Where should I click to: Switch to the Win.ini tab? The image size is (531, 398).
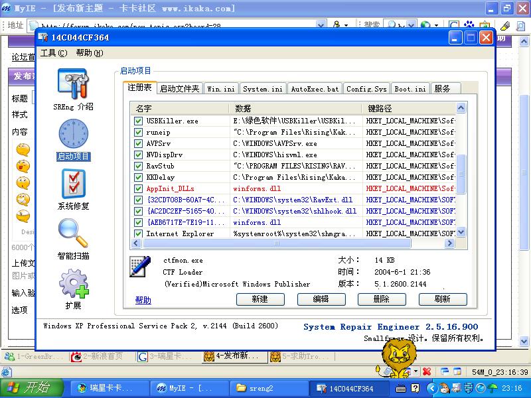tap(221, 89)
